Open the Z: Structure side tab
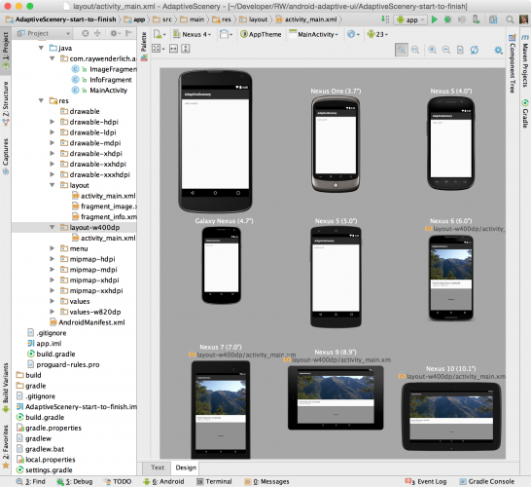Viewport: 531px width, 487px height. pos(6,103)
